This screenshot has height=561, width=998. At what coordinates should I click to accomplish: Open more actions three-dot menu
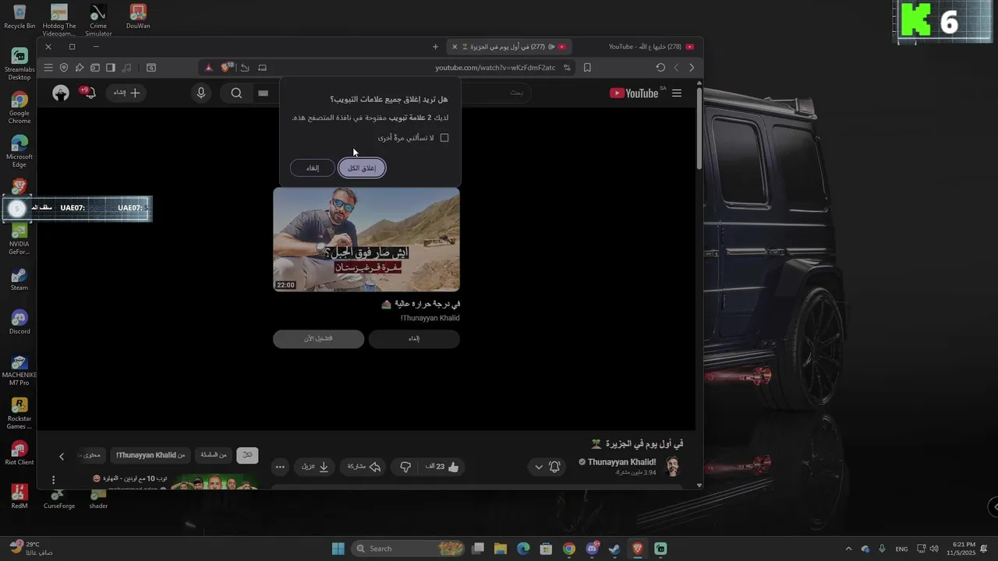pyautogui.click(x=280, y=467)
